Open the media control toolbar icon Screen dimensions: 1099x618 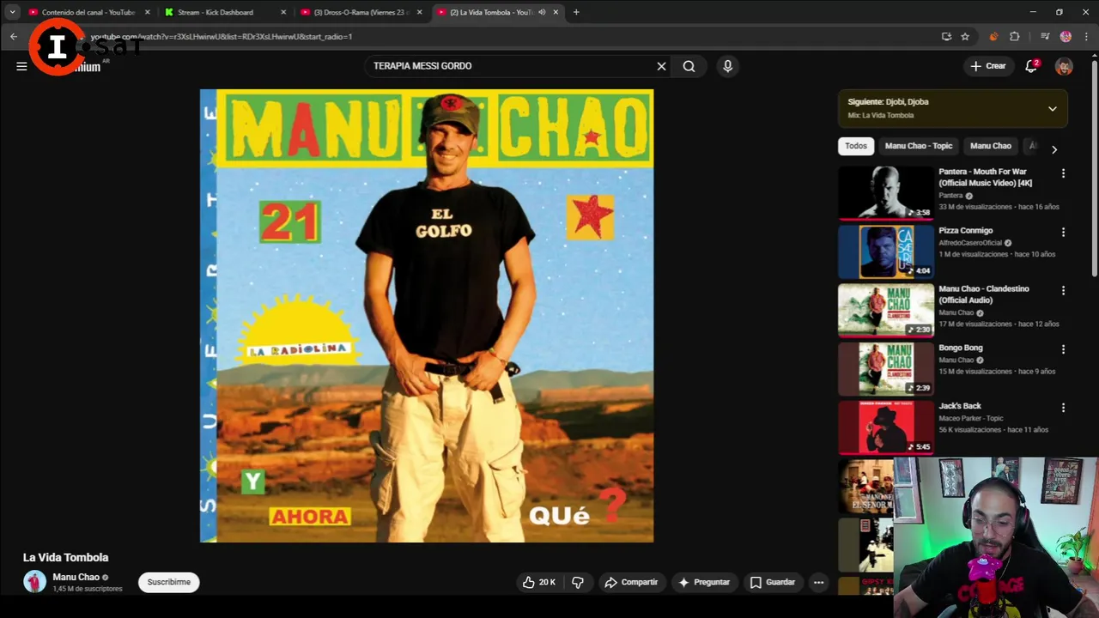coord(1045,36)
